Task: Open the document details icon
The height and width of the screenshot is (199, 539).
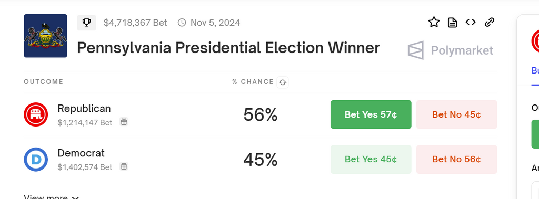Action: point(452,23)
